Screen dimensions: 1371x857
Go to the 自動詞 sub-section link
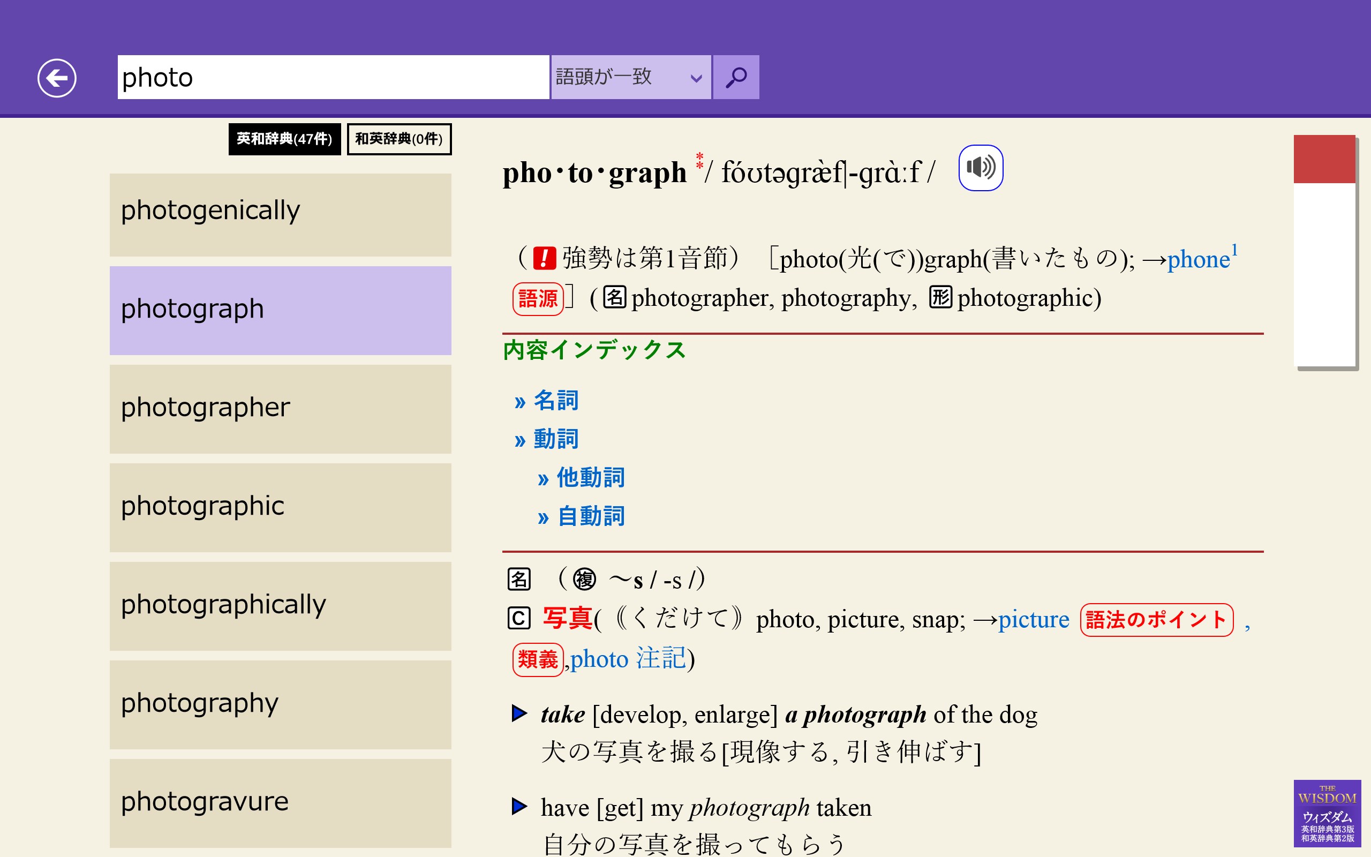tap(590, 516)
